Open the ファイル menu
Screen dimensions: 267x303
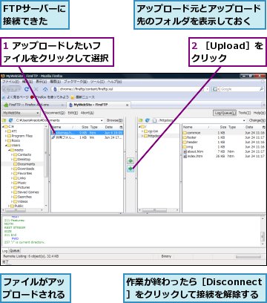(x=10, y=82)
